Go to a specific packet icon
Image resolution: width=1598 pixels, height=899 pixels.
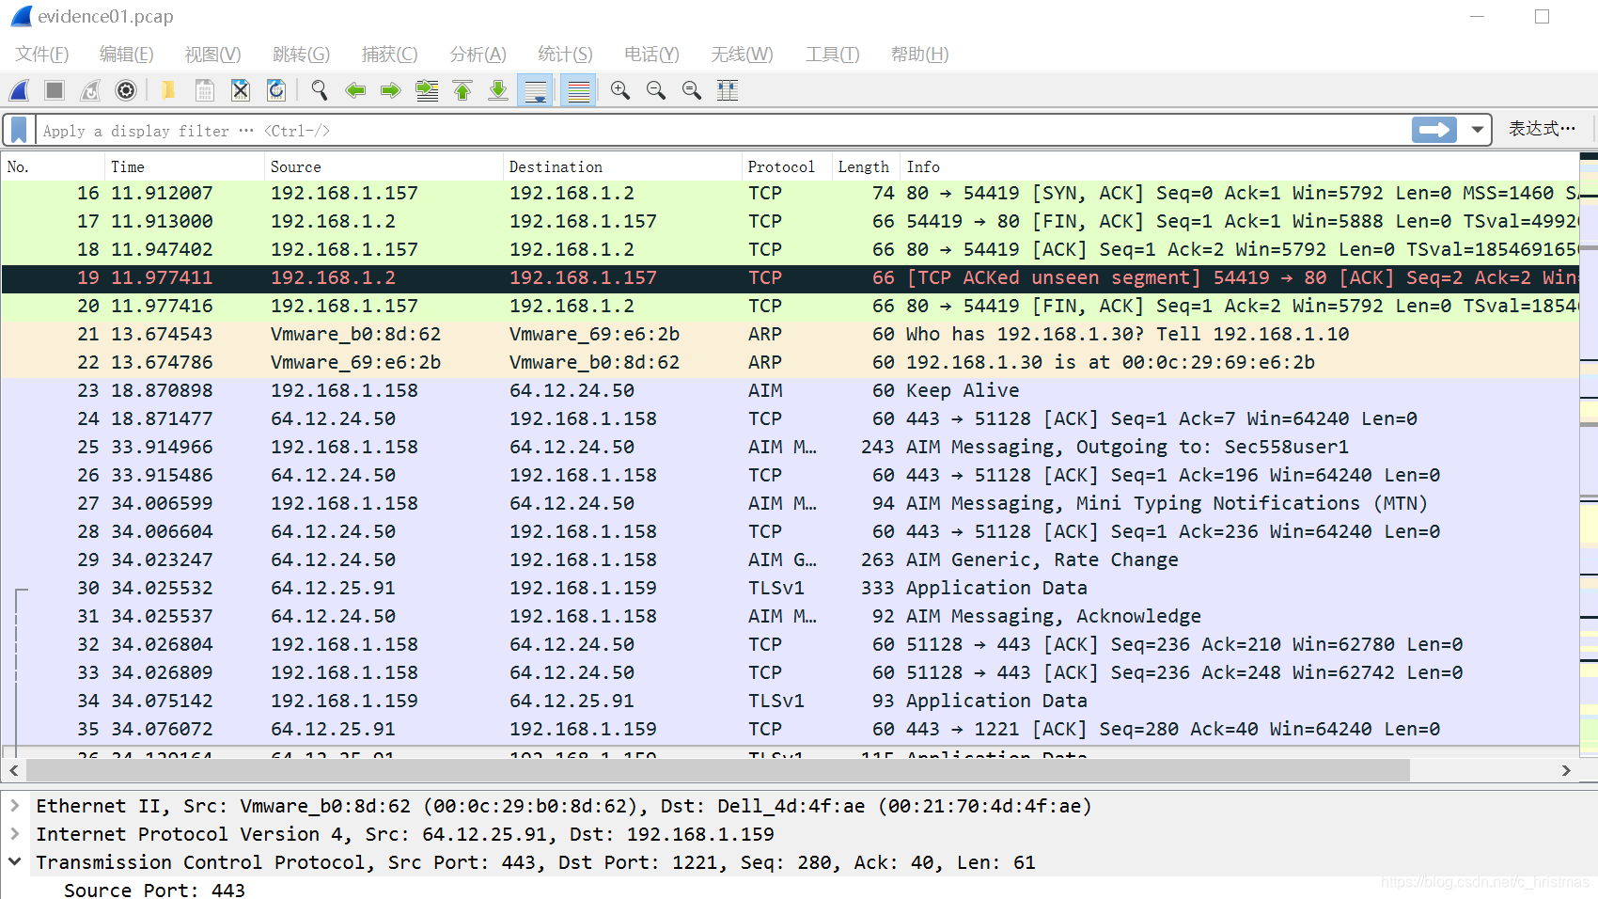tap(427, 90)
